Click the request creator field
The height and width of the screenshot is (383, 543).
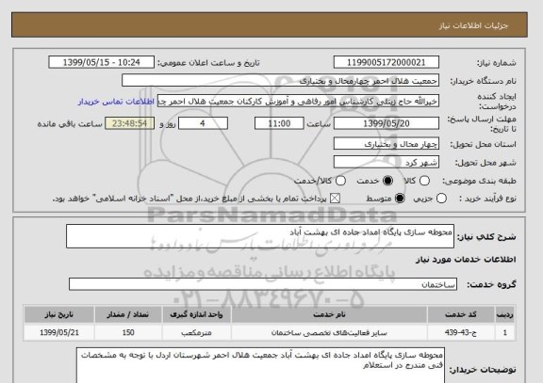[298, 102]
